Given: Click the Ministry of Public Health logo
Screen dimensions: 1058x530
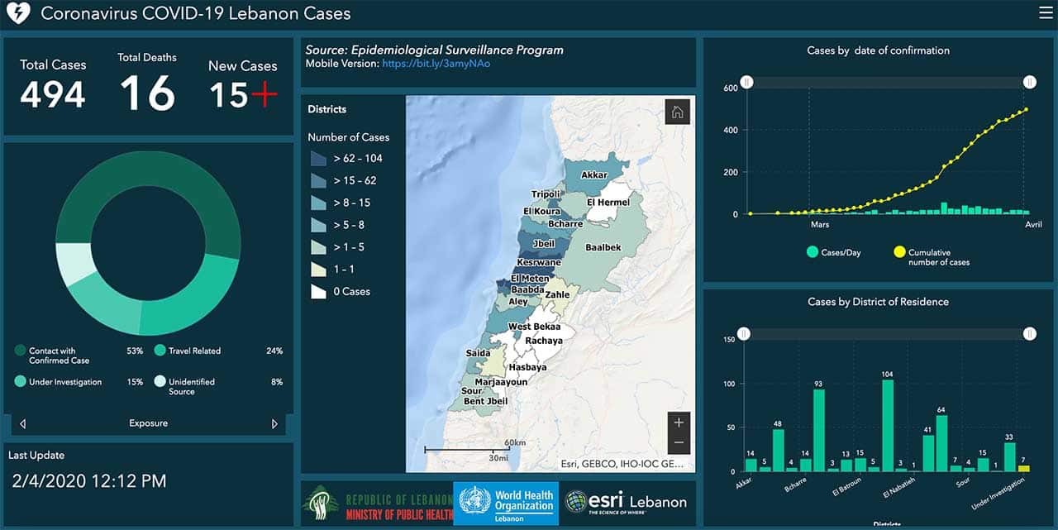Looking at the screenshot, I should (377, 503).
